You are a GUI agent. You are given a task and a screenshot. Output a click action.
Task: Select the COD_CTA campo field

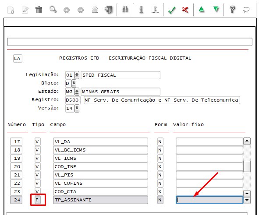point(100,191)
